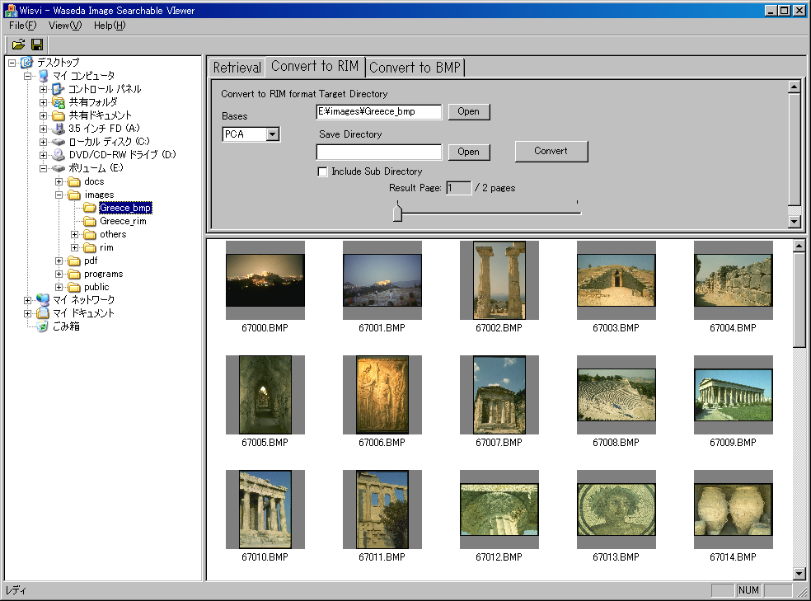
Task: Expand the マイ ネットワーク tree node
Action: [27, 300]
